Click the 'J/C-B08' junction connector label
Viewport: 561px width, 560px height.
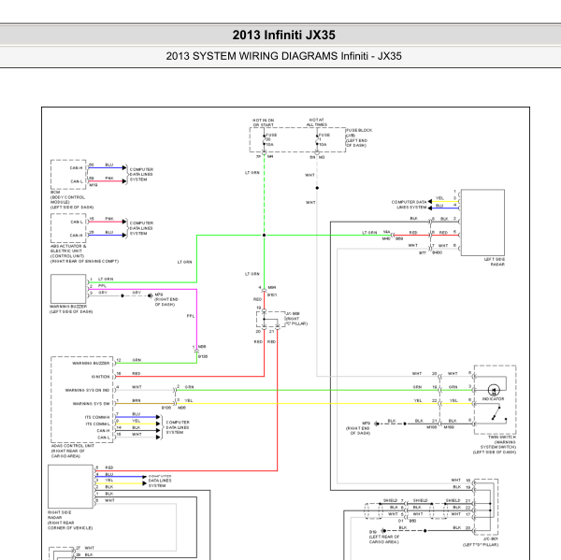click(293, 314)
